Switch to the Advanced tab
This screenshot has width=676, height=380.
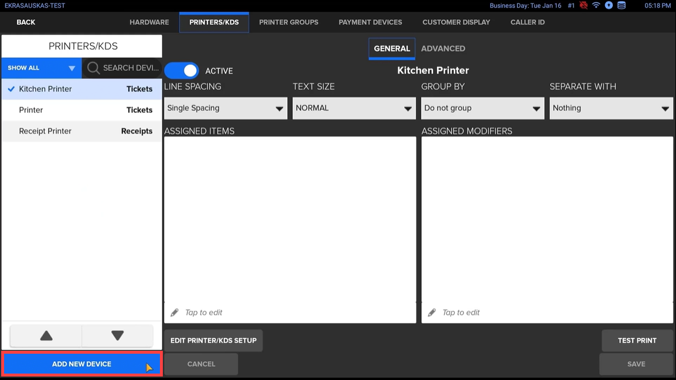443,49
